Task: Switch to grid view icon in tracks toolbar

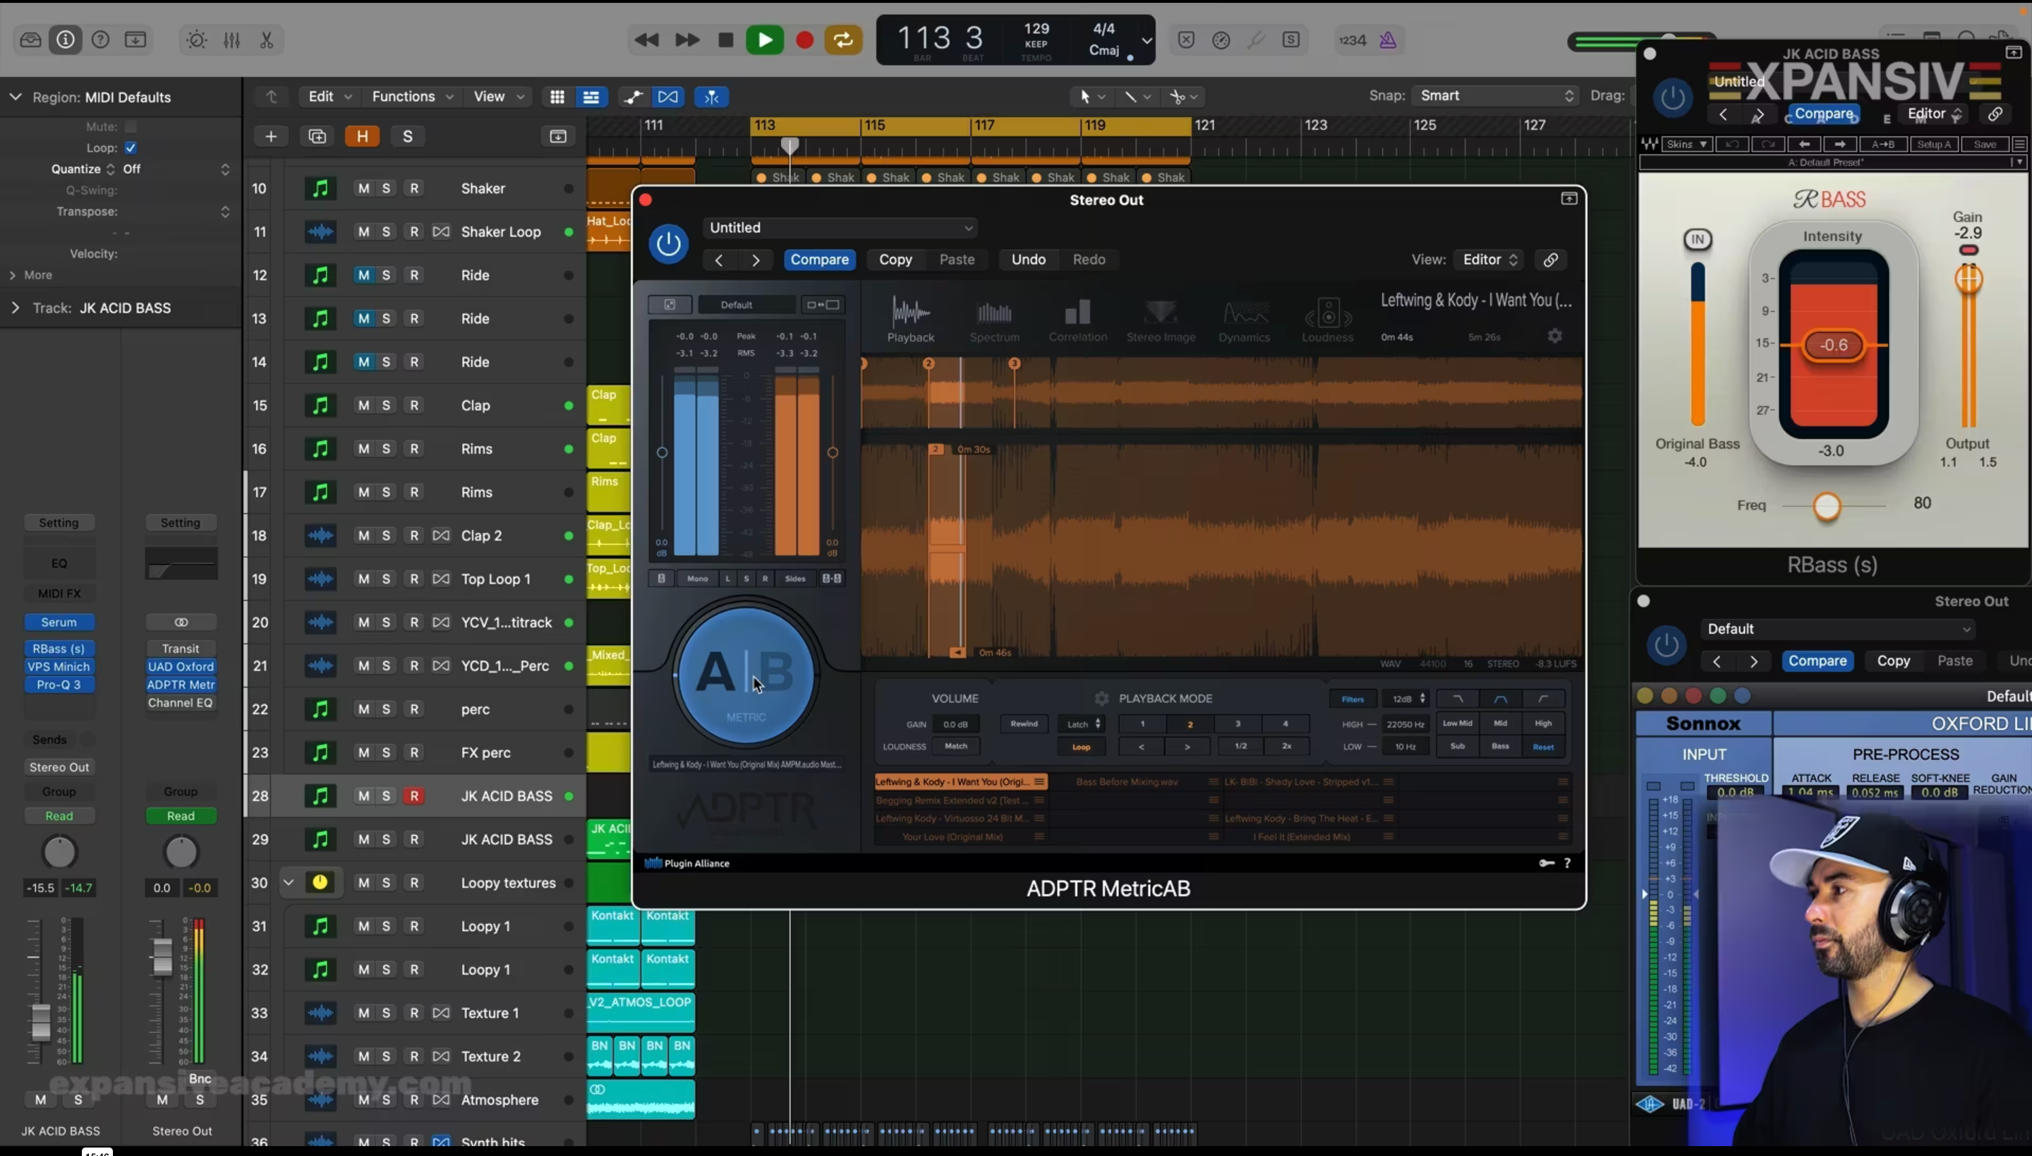Action: pyautogui.click(x=557, y=97)
